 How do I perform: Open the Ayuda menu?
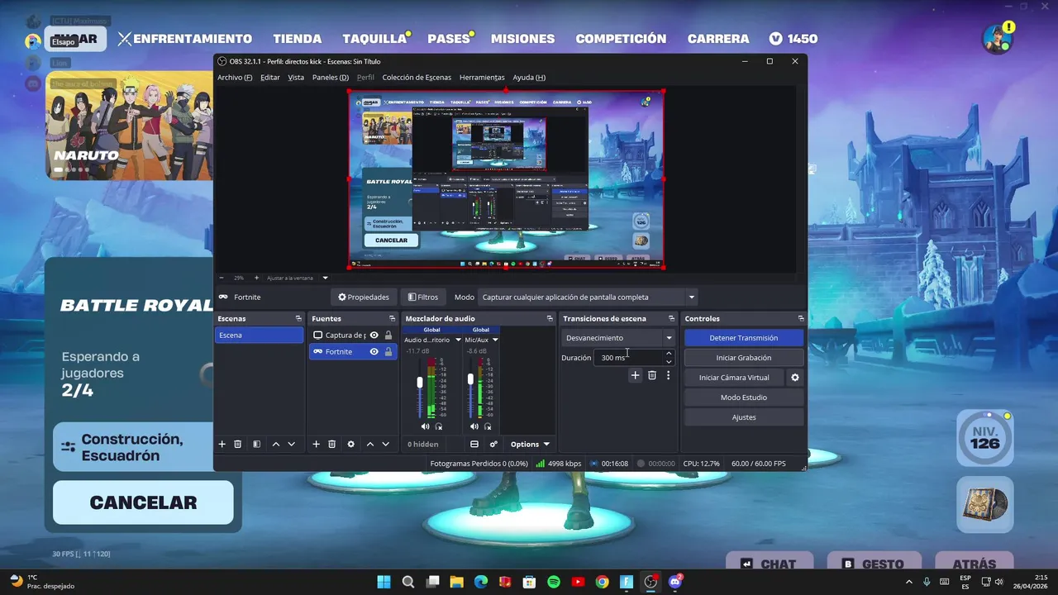click(529, 78)
